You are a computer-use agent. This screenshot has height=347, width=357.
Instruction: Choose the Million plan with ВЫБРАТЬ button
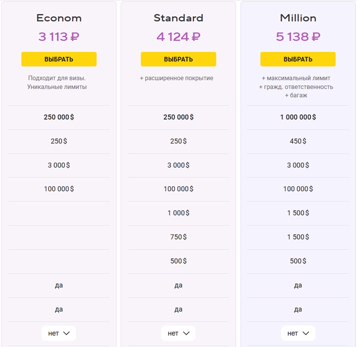pyautogui.click(x=298, y=59)
